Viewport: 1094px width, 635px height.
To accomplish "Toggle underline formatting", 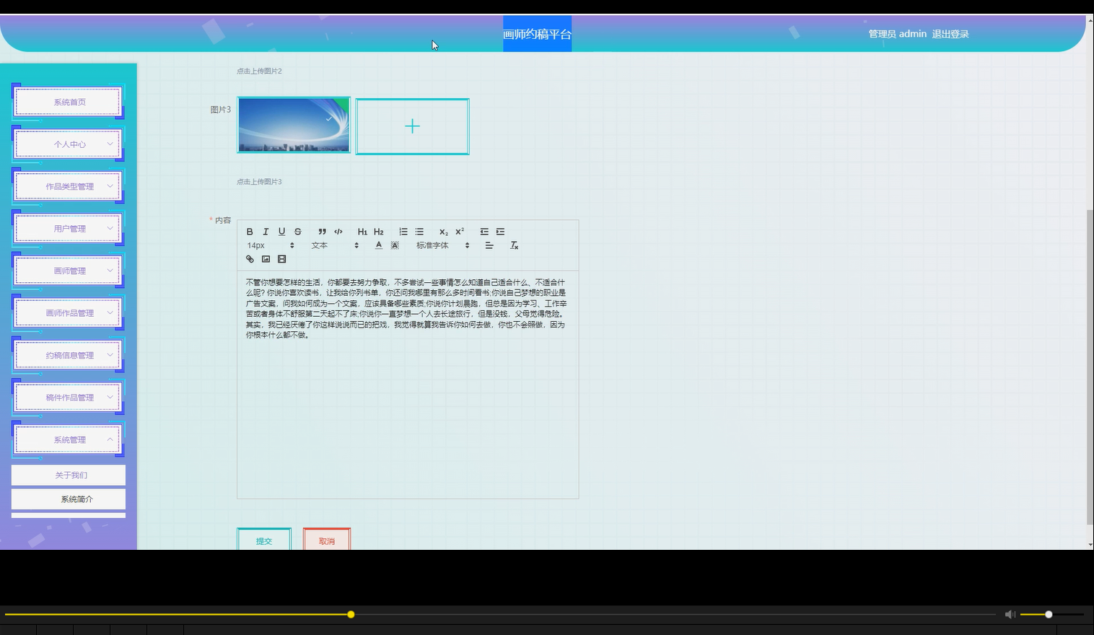I will point(281,231).
